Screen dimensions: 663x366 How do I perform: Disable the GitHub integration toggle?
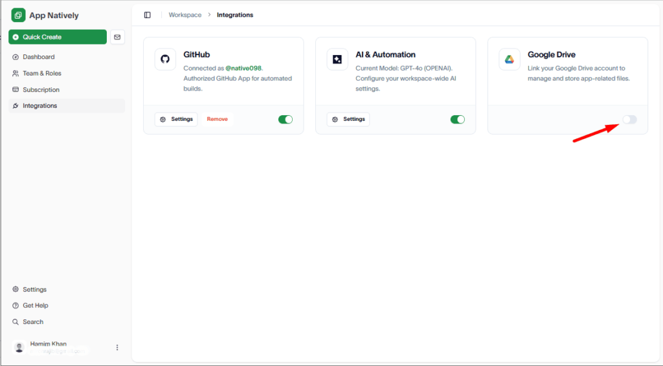tap(286, 120)
